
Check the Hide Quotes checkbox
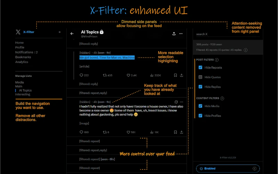201,77
